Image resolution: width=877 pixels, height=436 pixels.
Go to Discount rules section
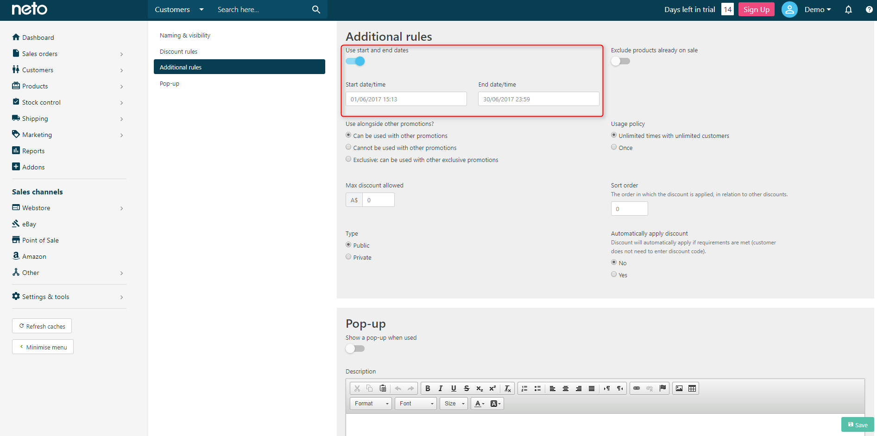point(178,51)
